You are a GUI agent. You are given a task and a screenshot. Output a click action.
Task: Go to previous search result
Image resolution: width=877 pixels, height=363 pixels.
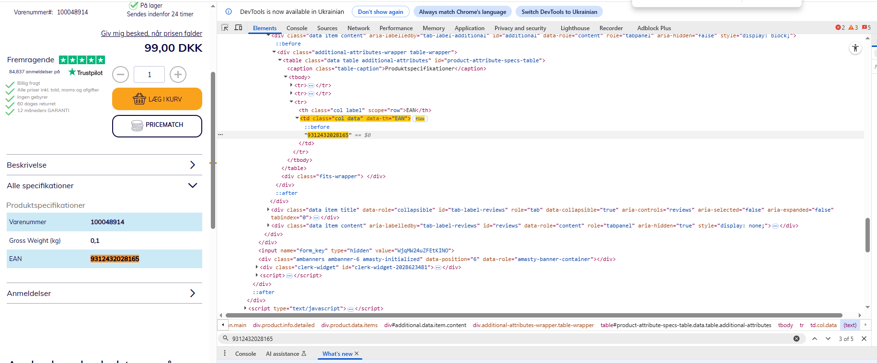(x=815, y=339)
